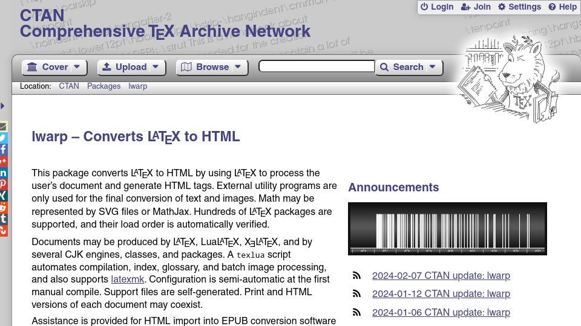581x326 pixels.
Task: Click the announcements timeline image
Action: coord(447,229)
